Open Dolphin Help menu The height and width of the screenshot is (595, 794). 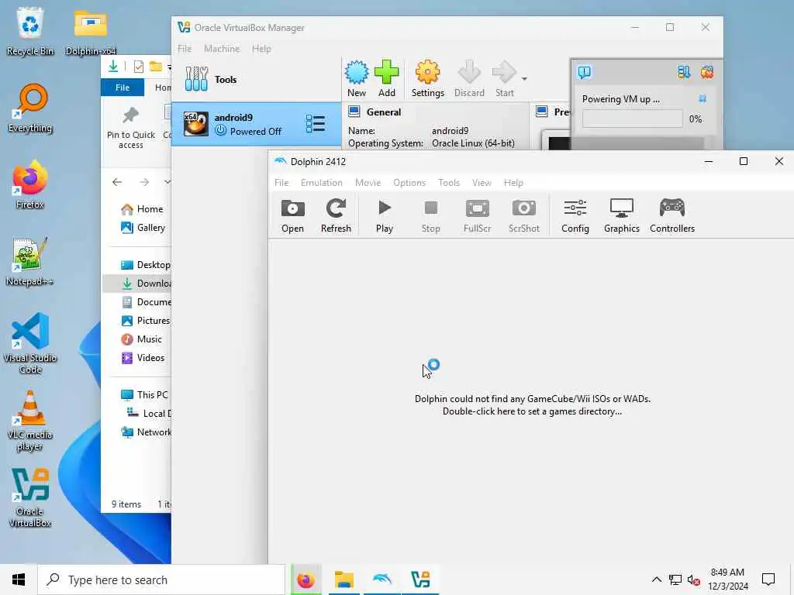click(513, 183)
